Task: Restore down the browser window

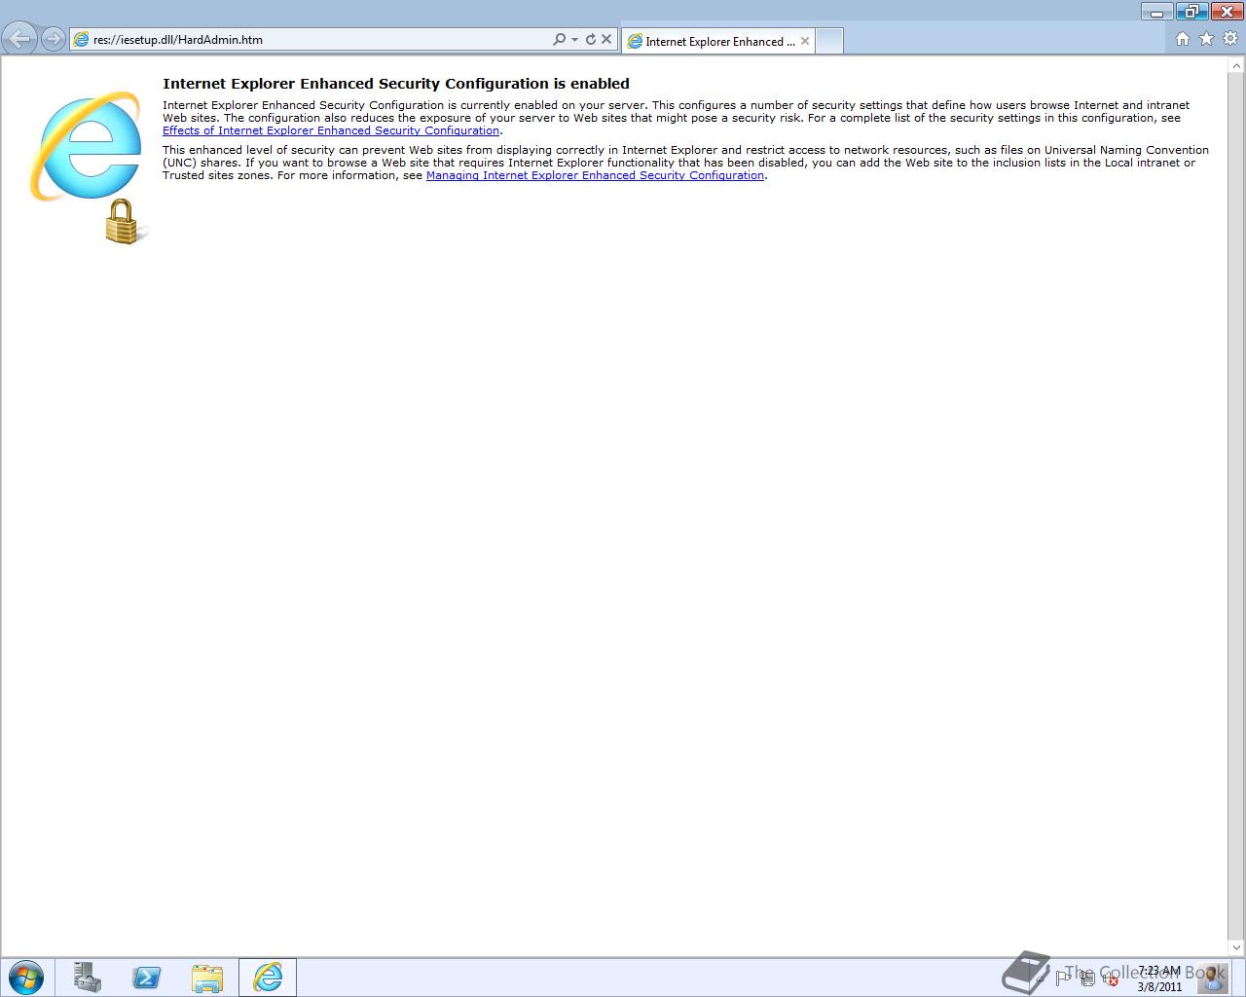Action: (1191, 12)
